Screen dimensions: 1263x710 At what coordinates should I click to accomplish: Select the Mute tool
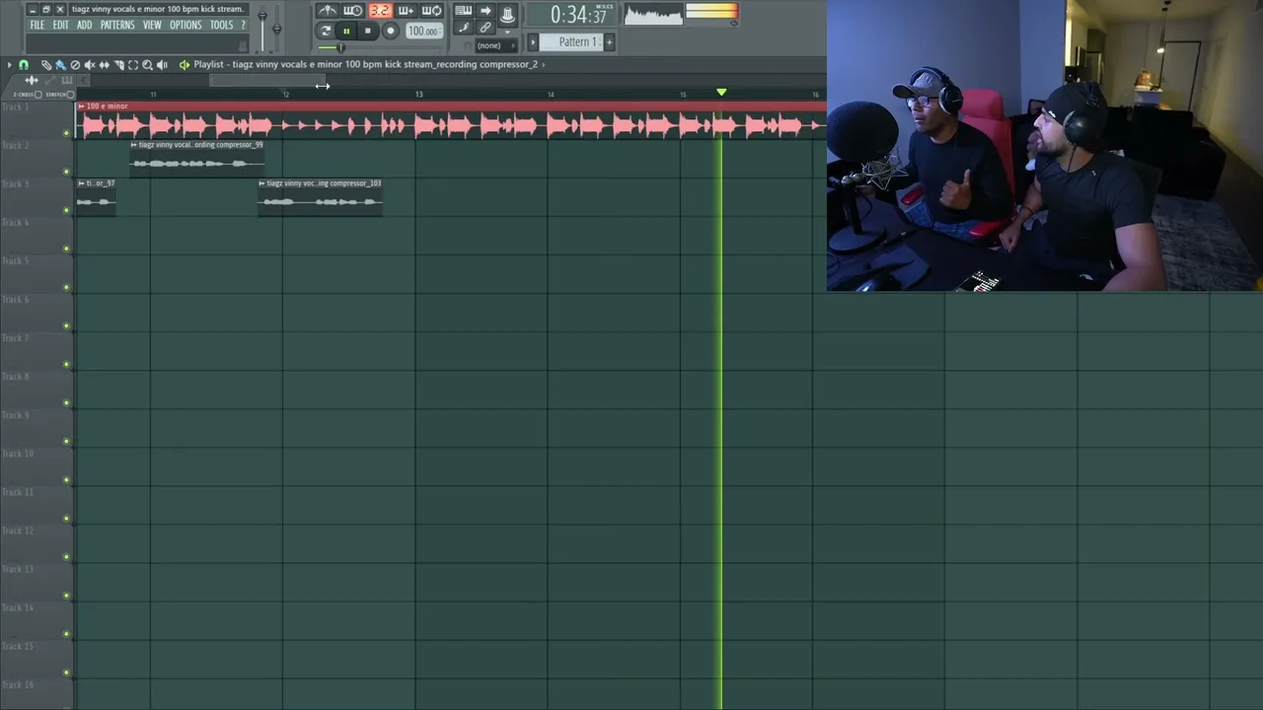pos(90,65)
